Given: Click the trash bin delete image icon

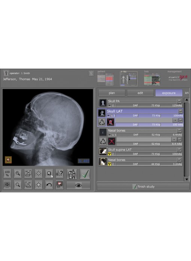Looking at the screenshot, I should [x=72, y=174].
